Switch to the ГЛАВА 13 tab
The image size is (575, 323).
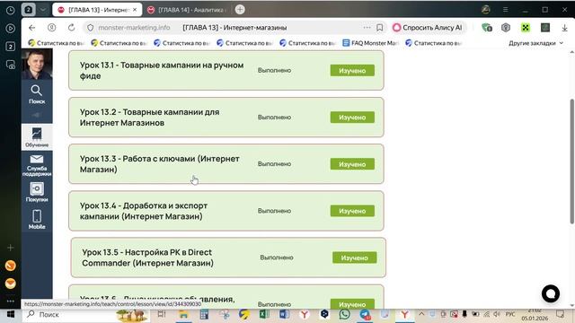click(96, 10)
